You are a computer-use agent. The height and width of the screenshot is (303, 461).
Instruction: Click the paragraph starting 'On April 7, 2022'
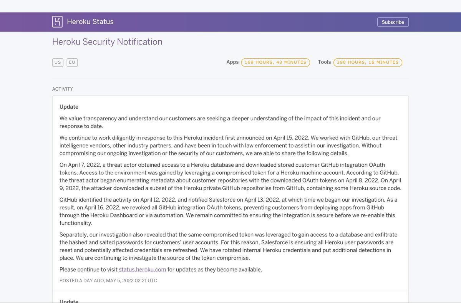point(230,177)
